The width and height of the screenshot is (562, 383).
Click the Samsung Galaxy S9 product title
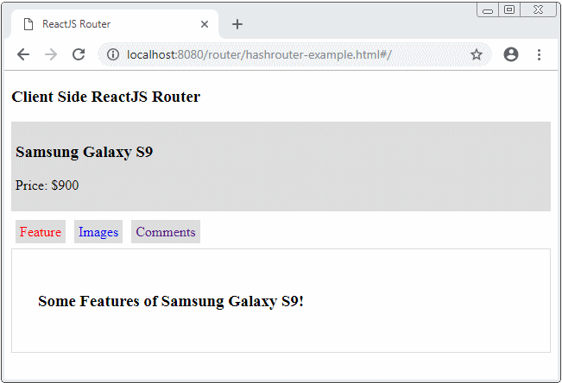tap(85, 152)
